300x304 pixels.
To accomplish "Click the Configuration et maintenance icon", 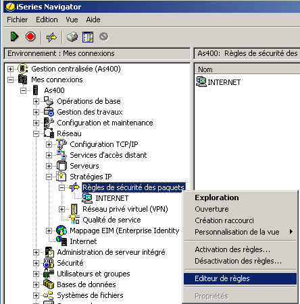I will [x=49, y=123].
